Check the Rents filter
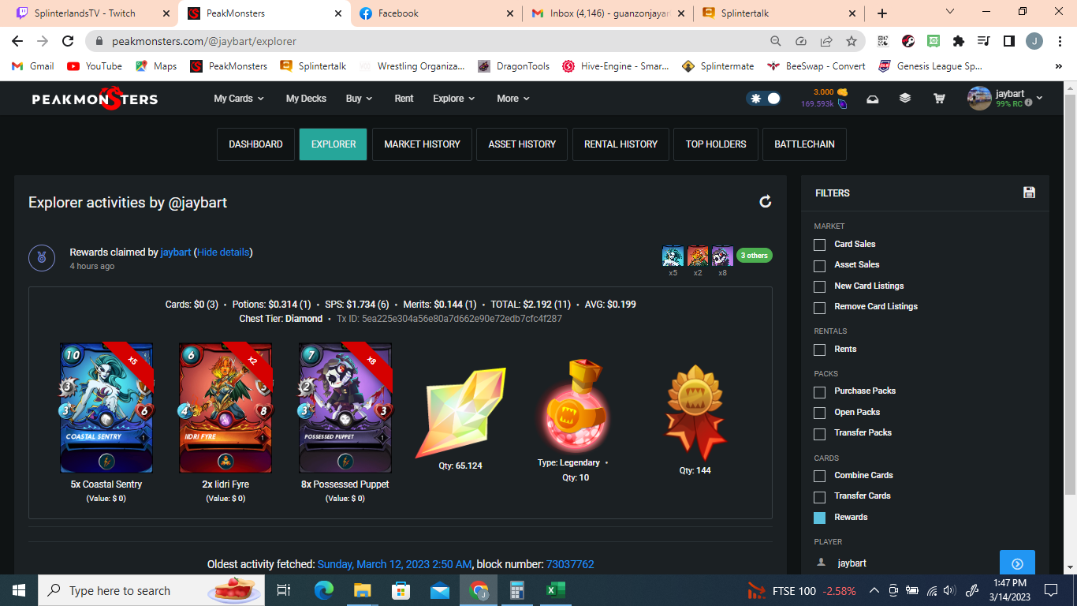Screen dimensions: 1077x606 [820, 350]
